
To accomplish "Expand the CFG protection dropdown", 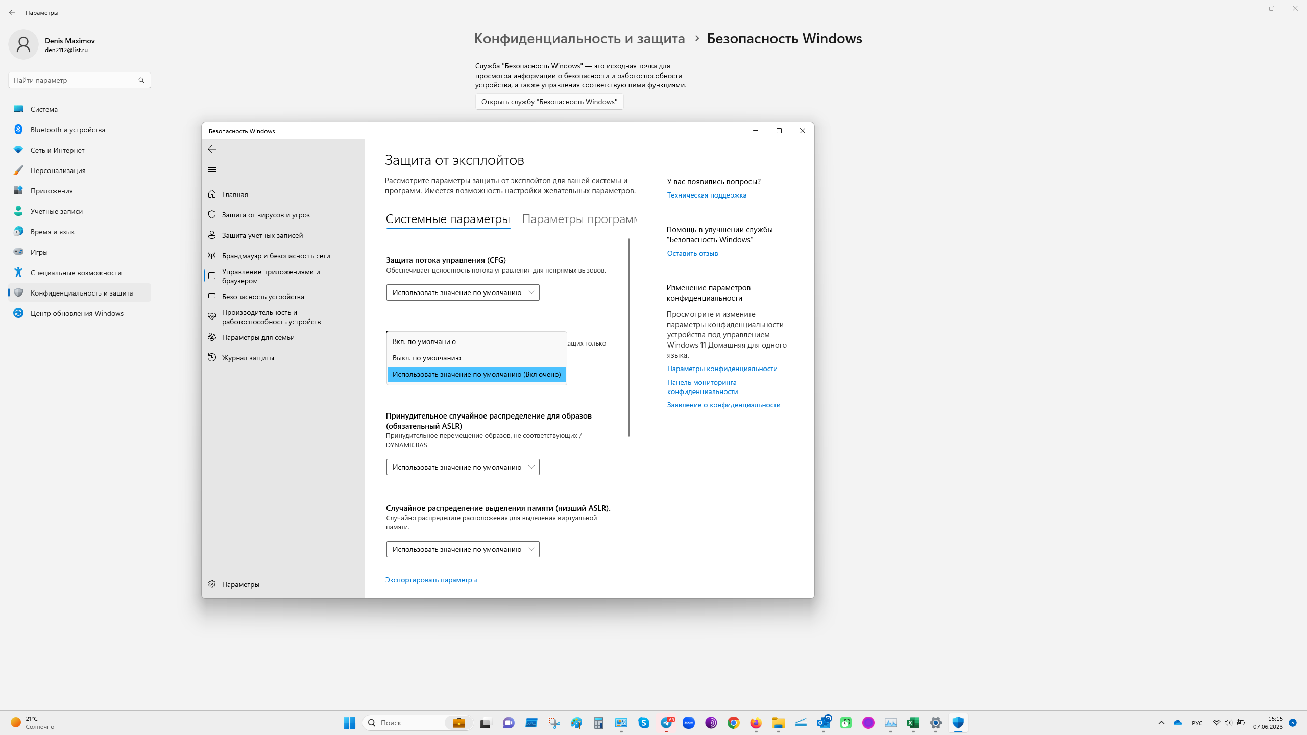I will (x=463, y=292).
